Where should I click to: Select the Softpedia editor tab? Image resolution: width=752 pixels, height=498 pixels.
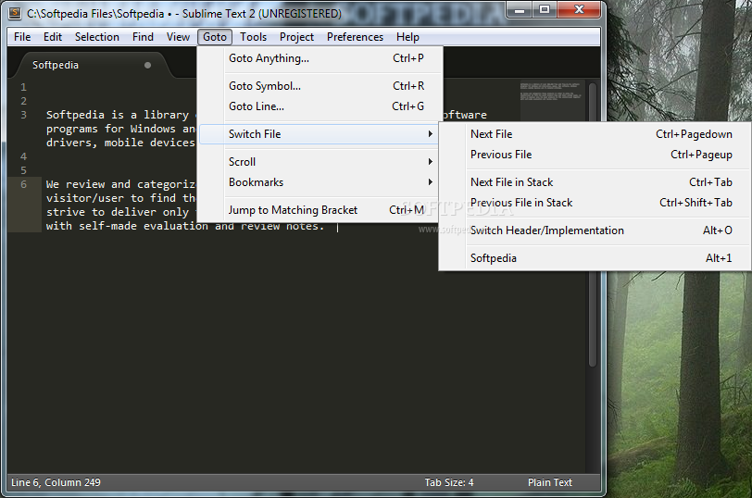(x=91, y=65)
